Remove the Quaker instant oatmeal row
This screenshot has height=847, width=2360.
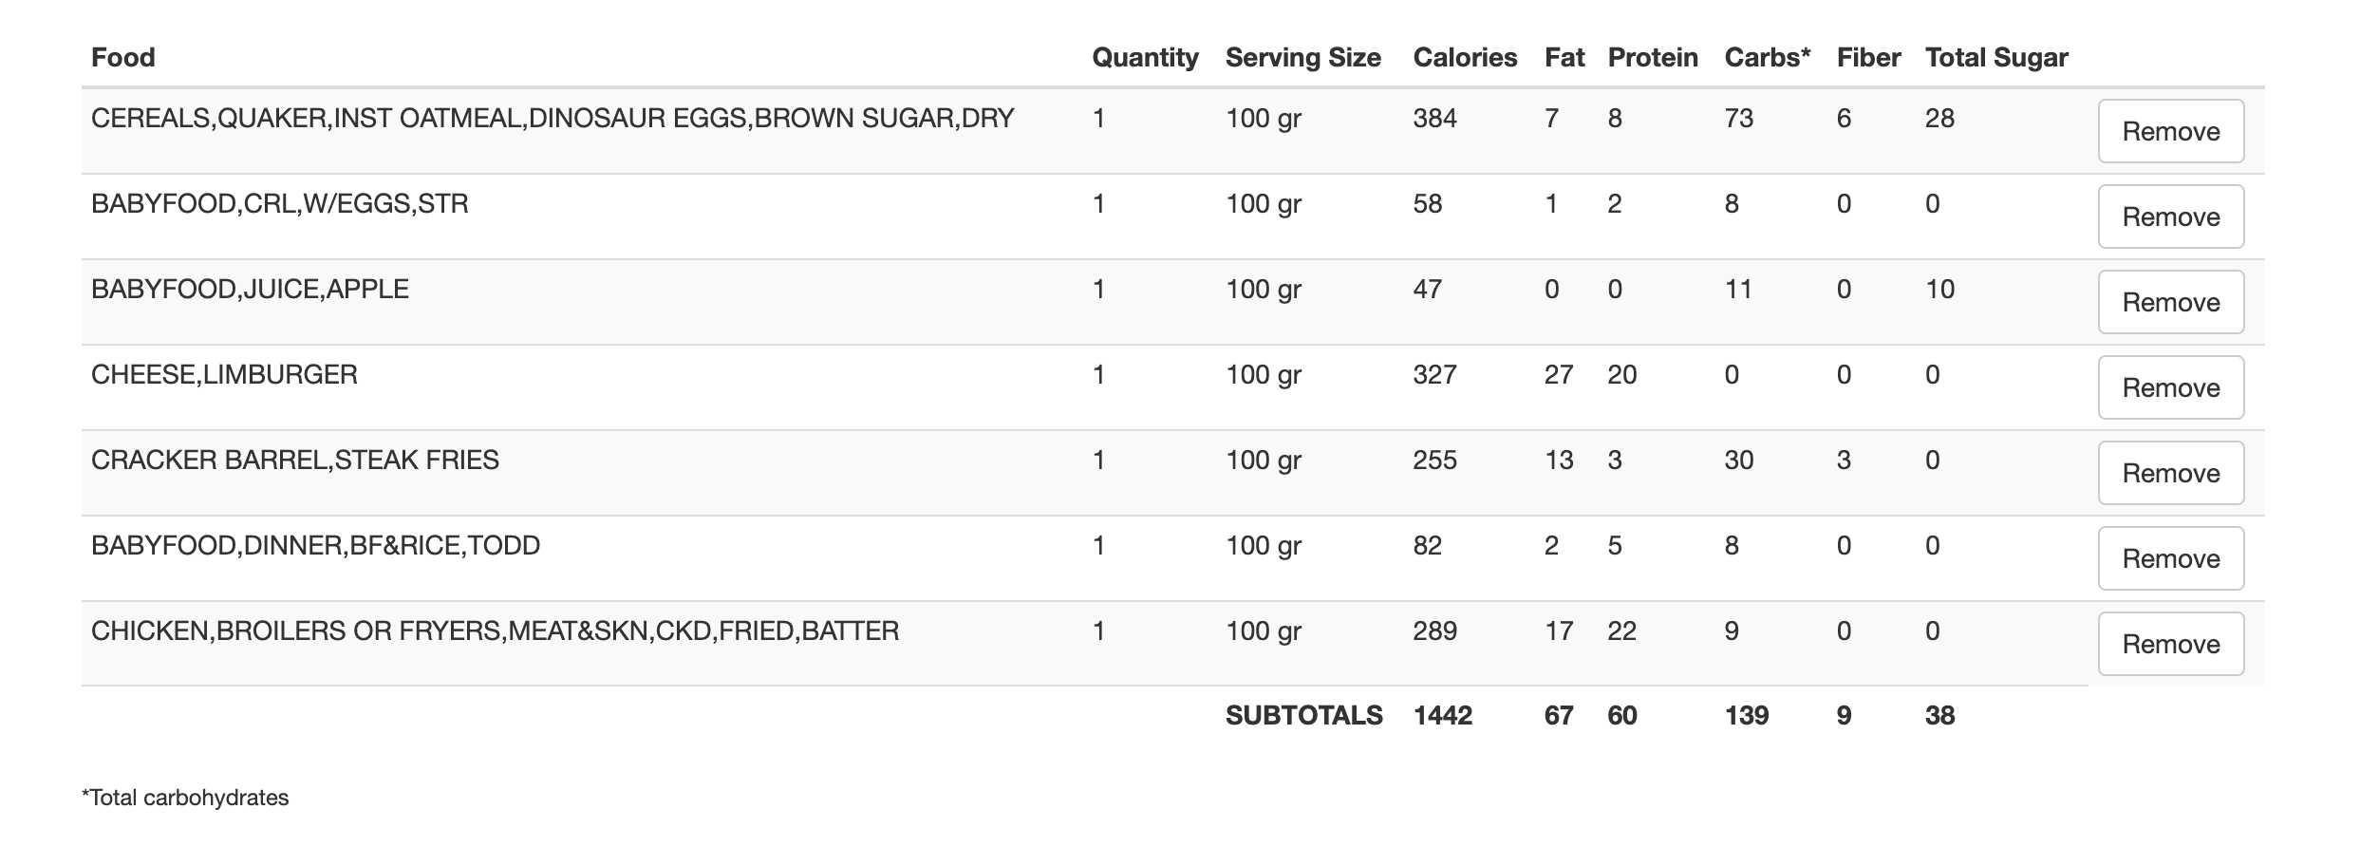click(2170, 131)
